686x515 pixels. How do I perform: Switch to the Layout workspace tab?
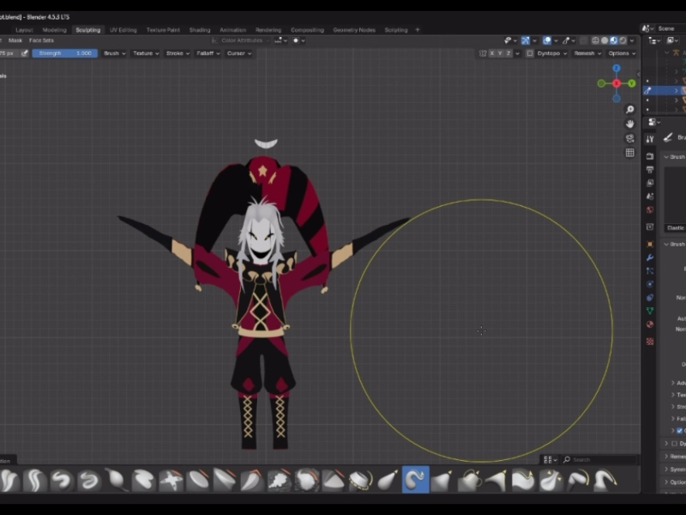tap(24, 30)
